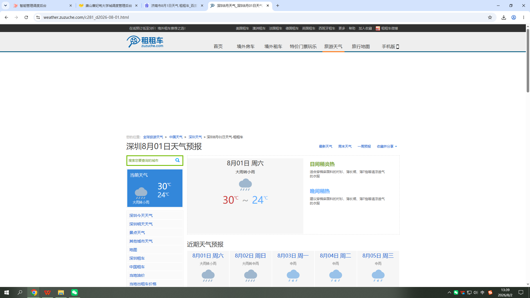Open 深圳今天天气 sidebar link
The height and width of the screenshot is (298, 530).
[x=141, y=215]
